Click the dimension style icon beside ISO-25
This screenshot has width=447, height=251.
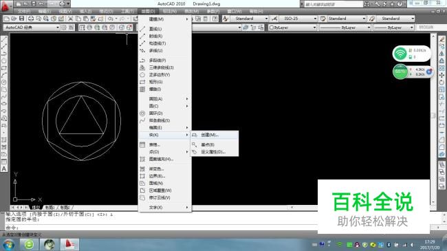274,19
